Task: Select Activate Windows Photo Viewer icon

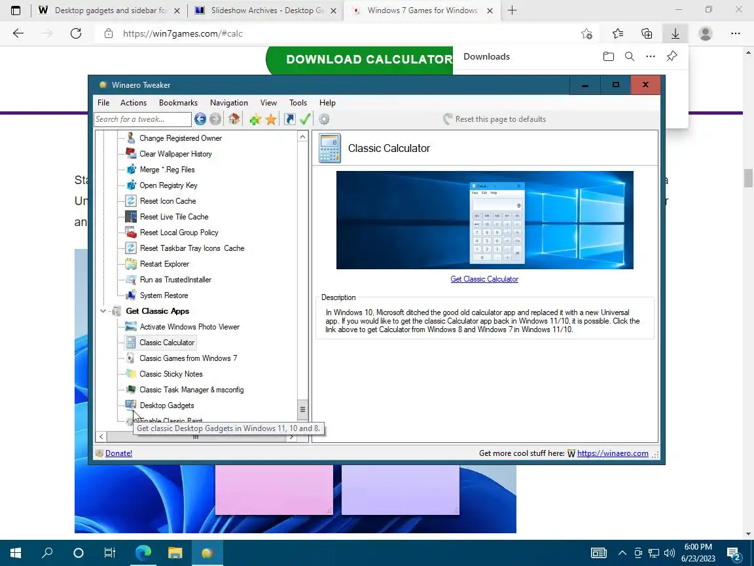Action: click(x=131, y=327)
